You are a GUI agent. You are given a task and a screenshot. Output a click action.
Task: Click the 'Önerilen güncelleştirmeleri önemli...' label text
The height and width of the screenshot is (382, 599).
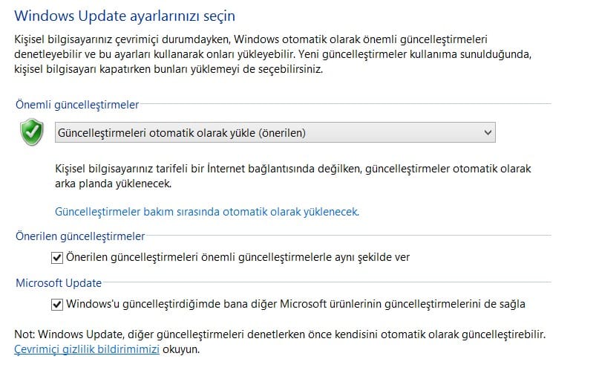point(238,257)
